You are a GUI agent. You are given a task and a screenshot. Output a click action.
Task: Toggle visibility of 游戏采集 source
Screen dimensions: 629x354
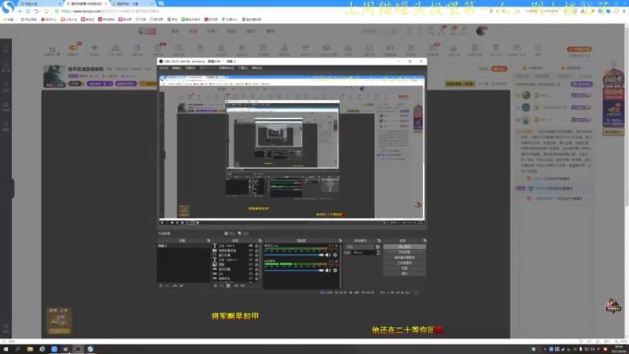click(x=251, y=269)
